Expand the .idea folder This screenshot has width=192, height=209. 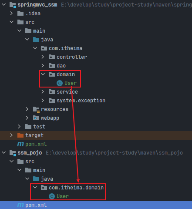(x=11, y=13)
